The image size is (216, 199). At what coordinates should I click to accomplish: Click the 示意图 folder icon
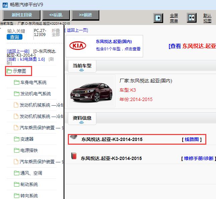pyautogui.click(x=9, y=71)
